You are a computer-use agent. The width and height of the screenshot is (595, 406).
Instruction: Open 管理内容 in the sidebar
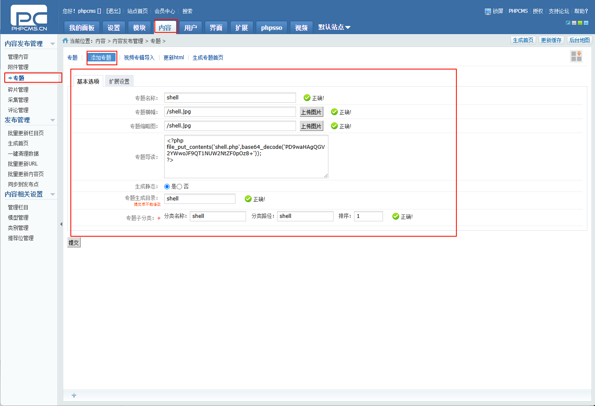click(18, 57)
